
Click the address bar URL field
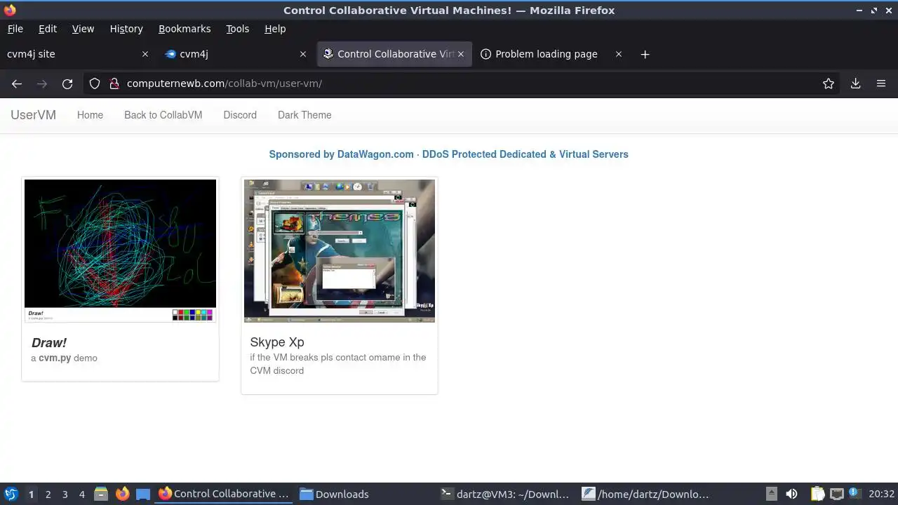click(463, 83)
